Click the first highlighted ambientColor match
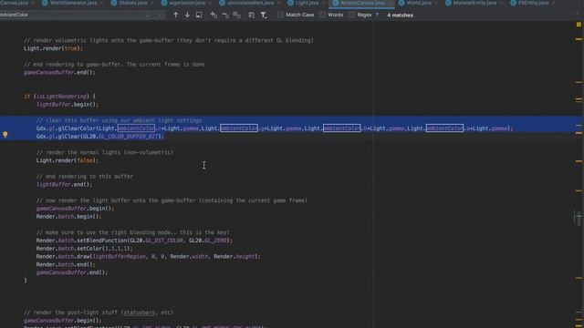The height and width of the screenshot is (328, 584). point(136,128)
